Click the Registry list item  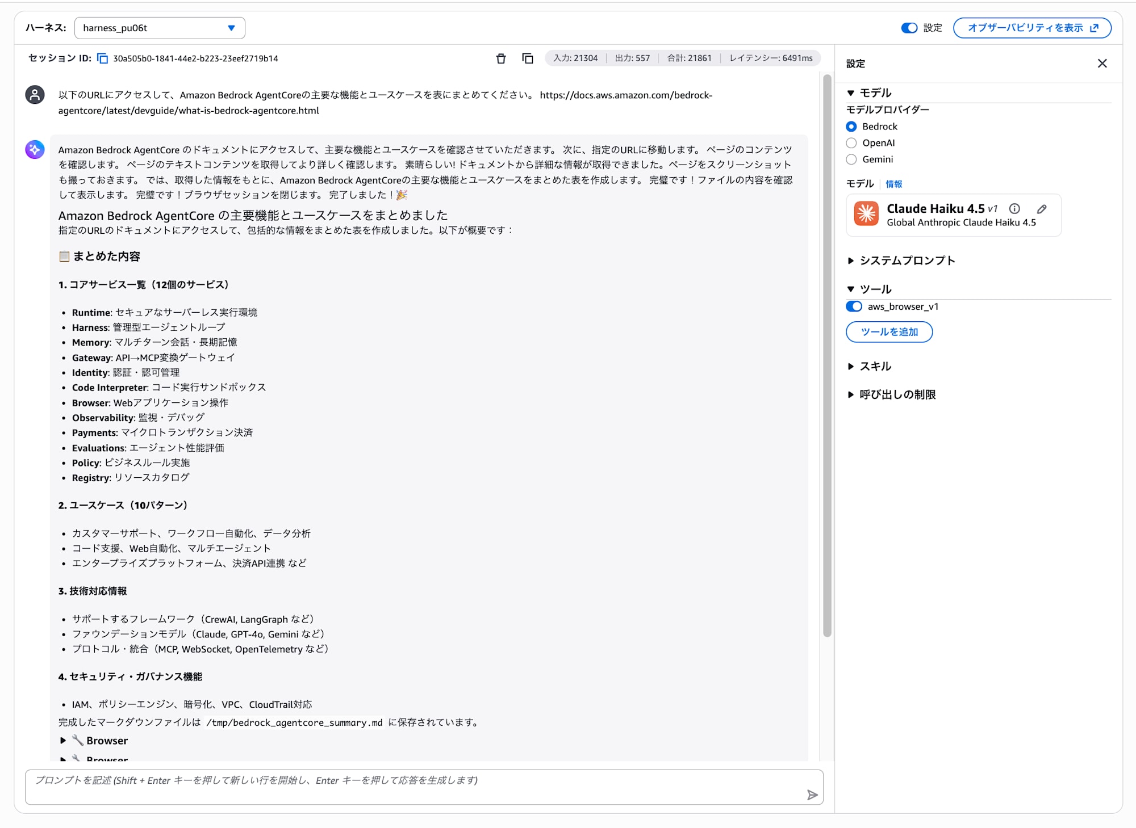pos(131,478)
